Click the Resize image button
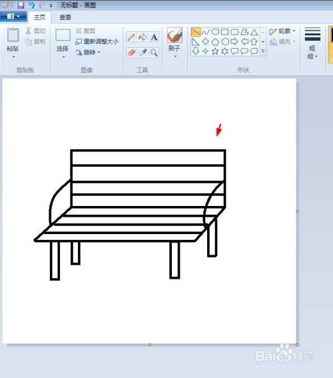The width and height of the screenshot is (333, 378). pyautogui.click(x=97, y=41)
